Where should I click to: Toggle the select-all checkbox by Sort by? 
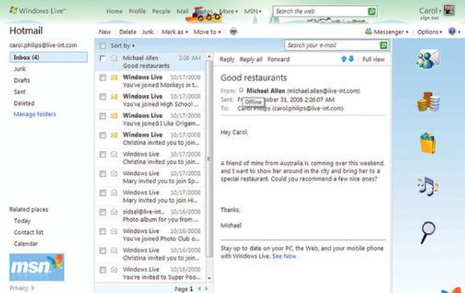tap(103, 45)
